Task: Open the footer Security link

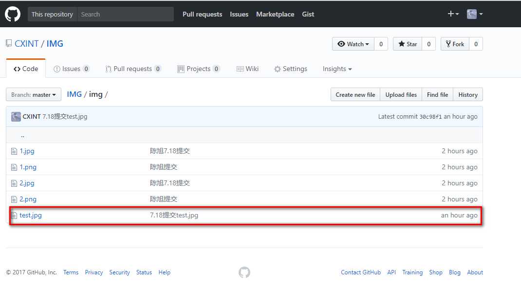Action: 120,272
